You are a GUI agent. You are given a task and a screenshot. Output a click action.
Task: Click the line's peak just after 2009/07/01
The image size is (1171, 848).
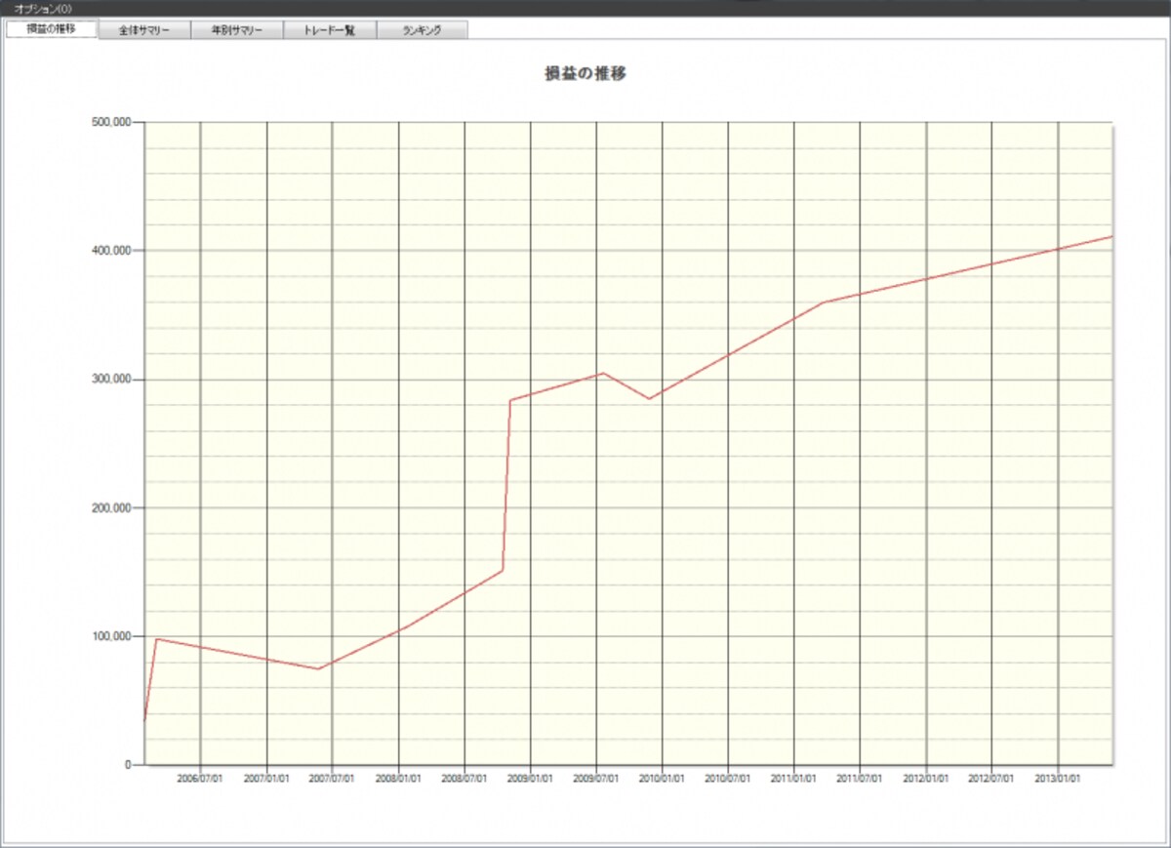(x=604, y=373)
